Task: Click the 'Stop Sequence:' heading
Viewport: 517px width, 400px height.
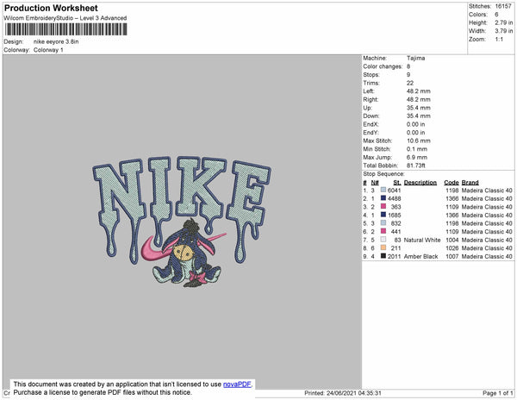Action: pos(383,174)
